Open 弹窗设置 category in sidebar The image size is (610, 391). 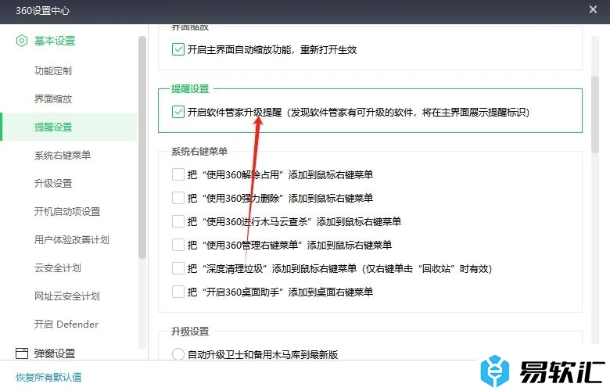coord(55,353)
